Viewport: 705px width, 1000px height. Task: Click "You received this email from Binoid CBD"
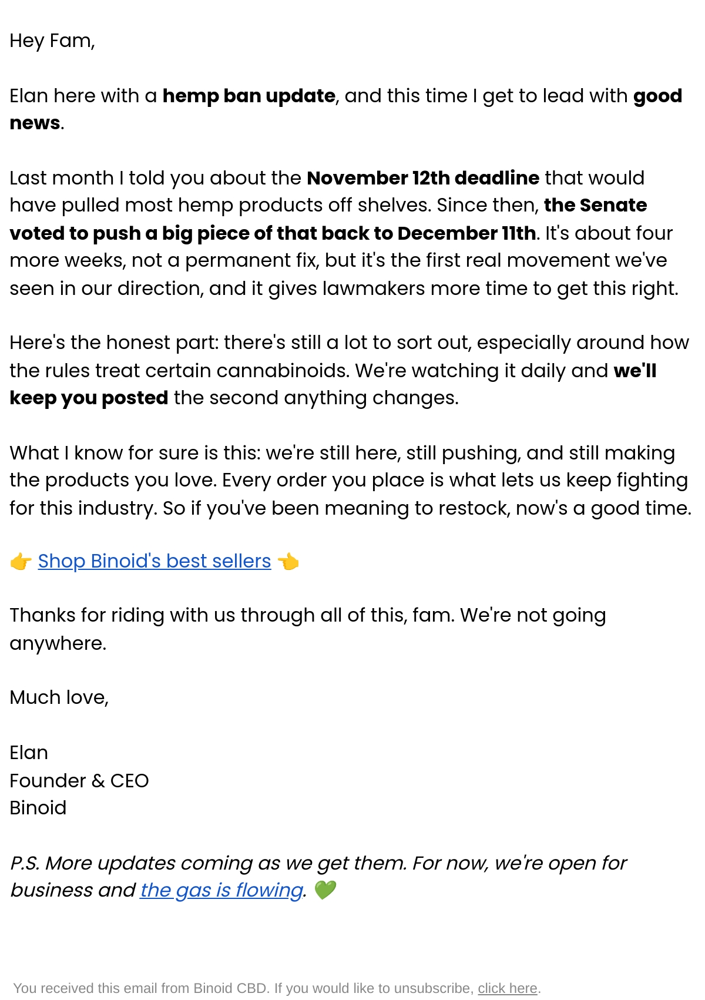[141, 988]
